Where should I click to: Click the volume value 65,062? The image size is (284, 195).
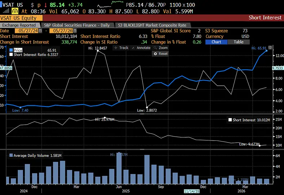point(70,12)
